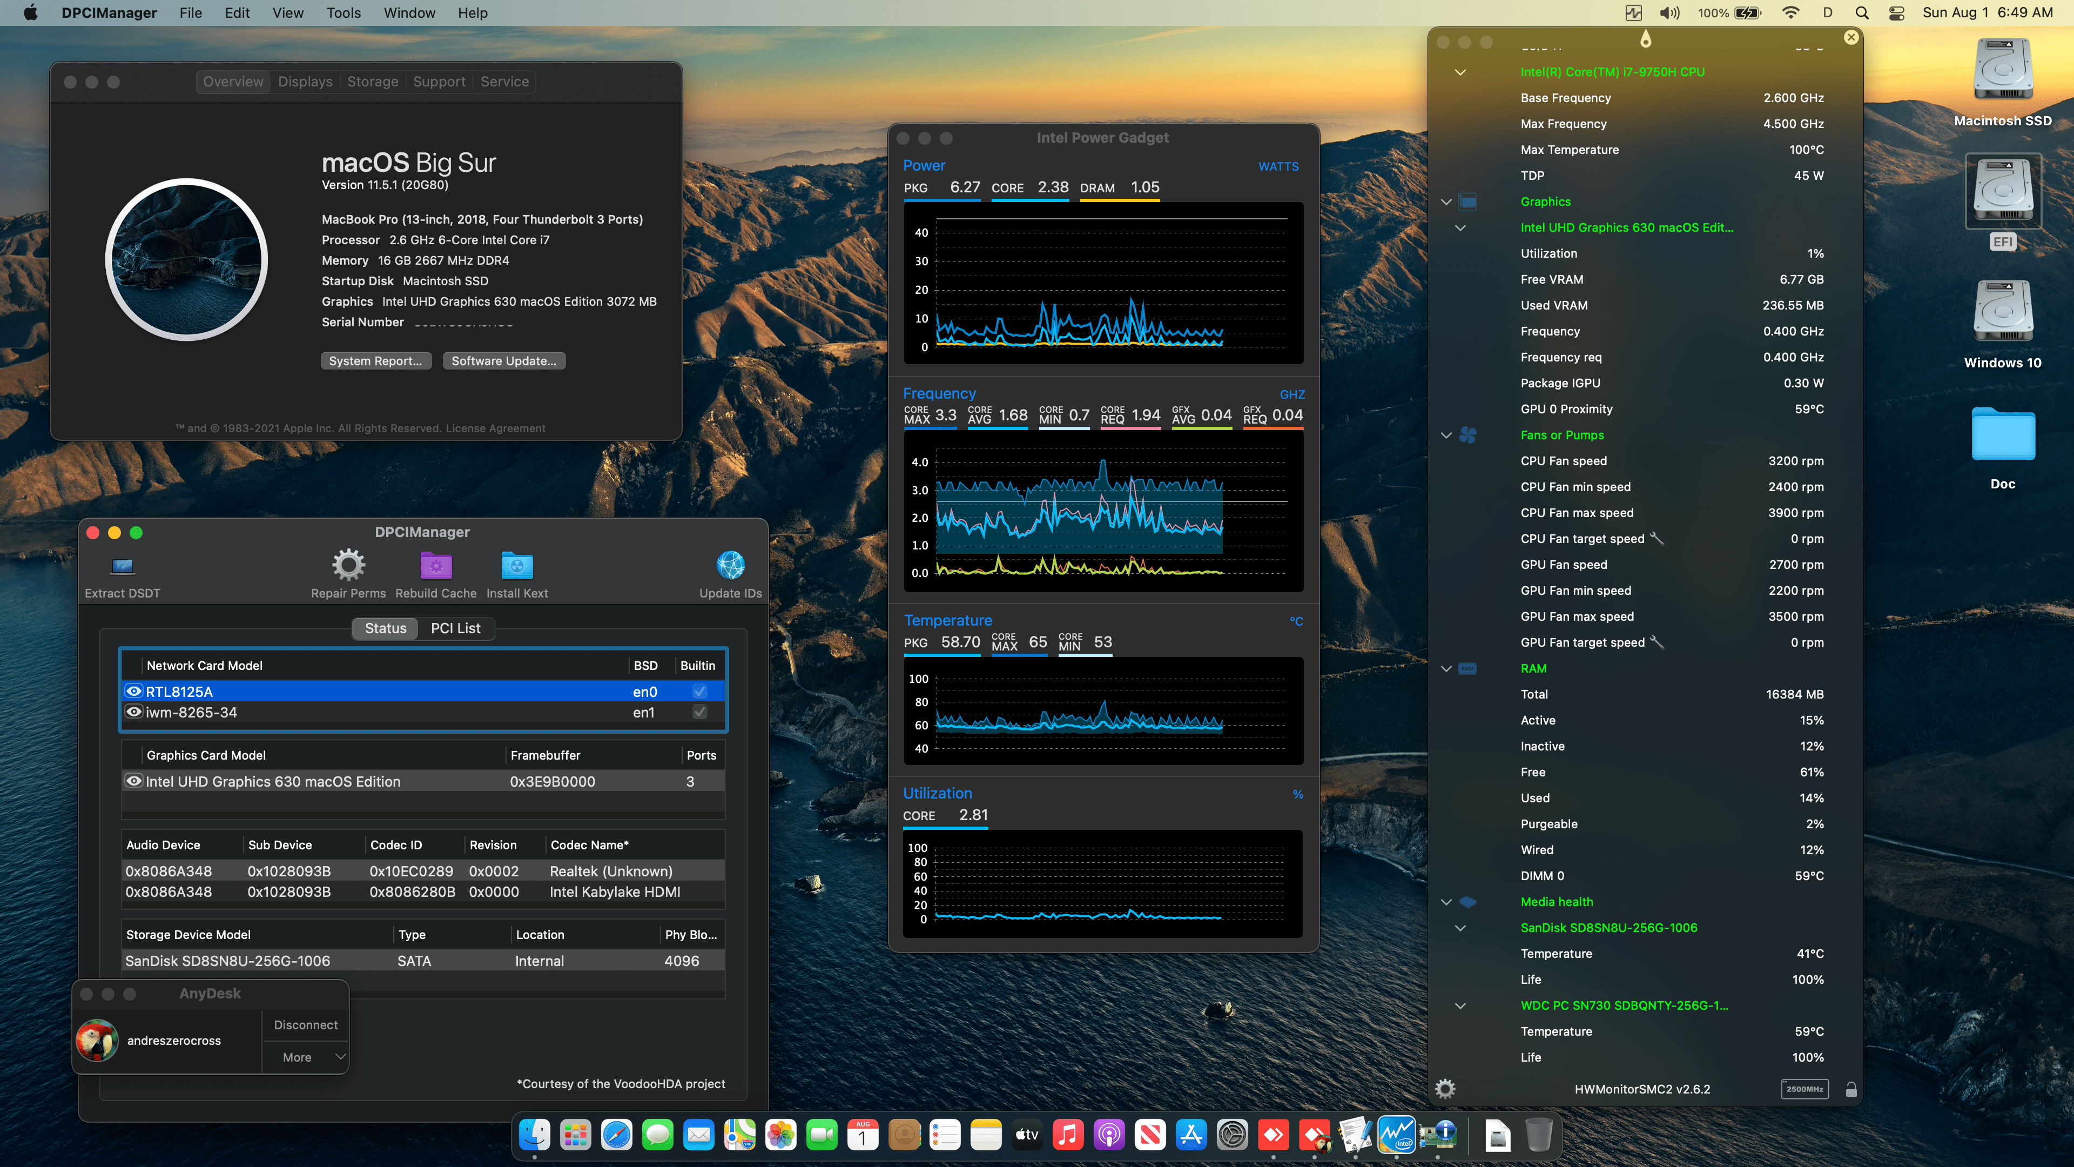Click the Software Update button
This screenshot has height=1167, width=2074.
(503, 361)
